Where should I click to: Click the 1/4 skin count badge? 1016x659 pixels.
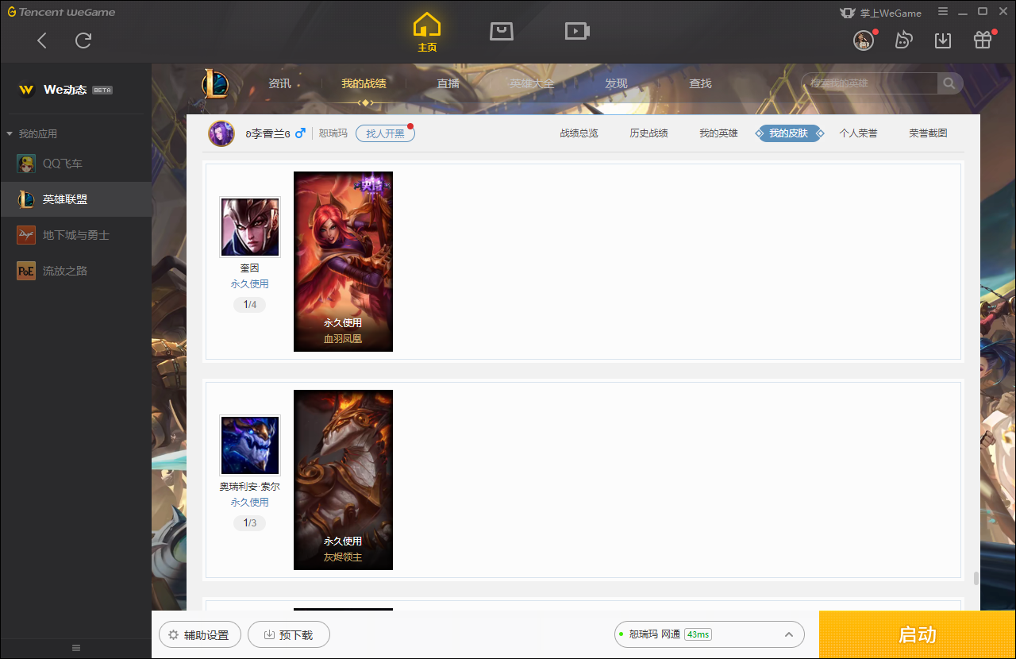tap(249, 305)
